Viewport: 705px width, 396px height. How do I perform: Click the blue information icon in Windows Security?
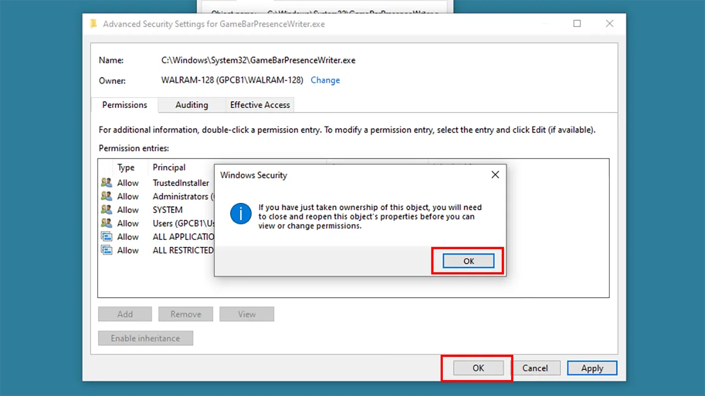[241, 213]
